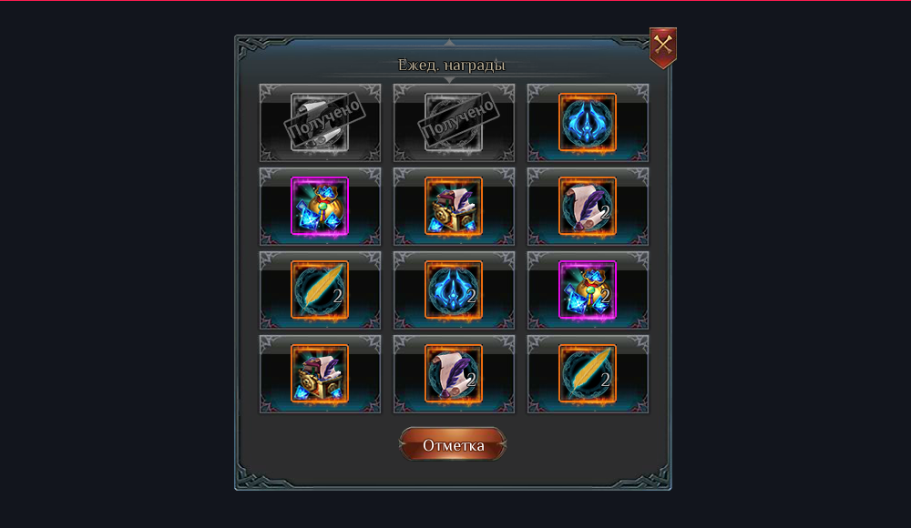Click the number 2 on third-row feather

338,297
